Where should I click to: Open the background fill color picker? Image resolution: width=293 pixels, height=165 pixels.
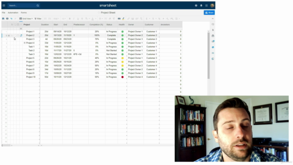pyautogui.click(x=87, y=18)
